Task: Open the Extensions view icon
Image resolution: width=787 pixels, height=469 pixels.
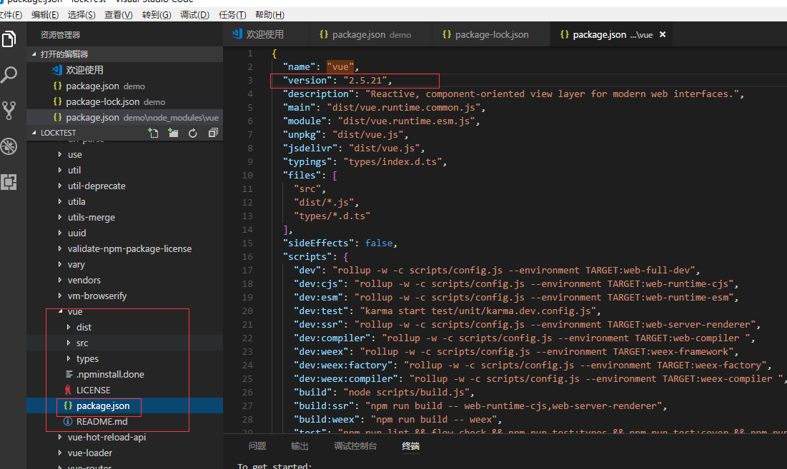Action: tap(9, 181)
